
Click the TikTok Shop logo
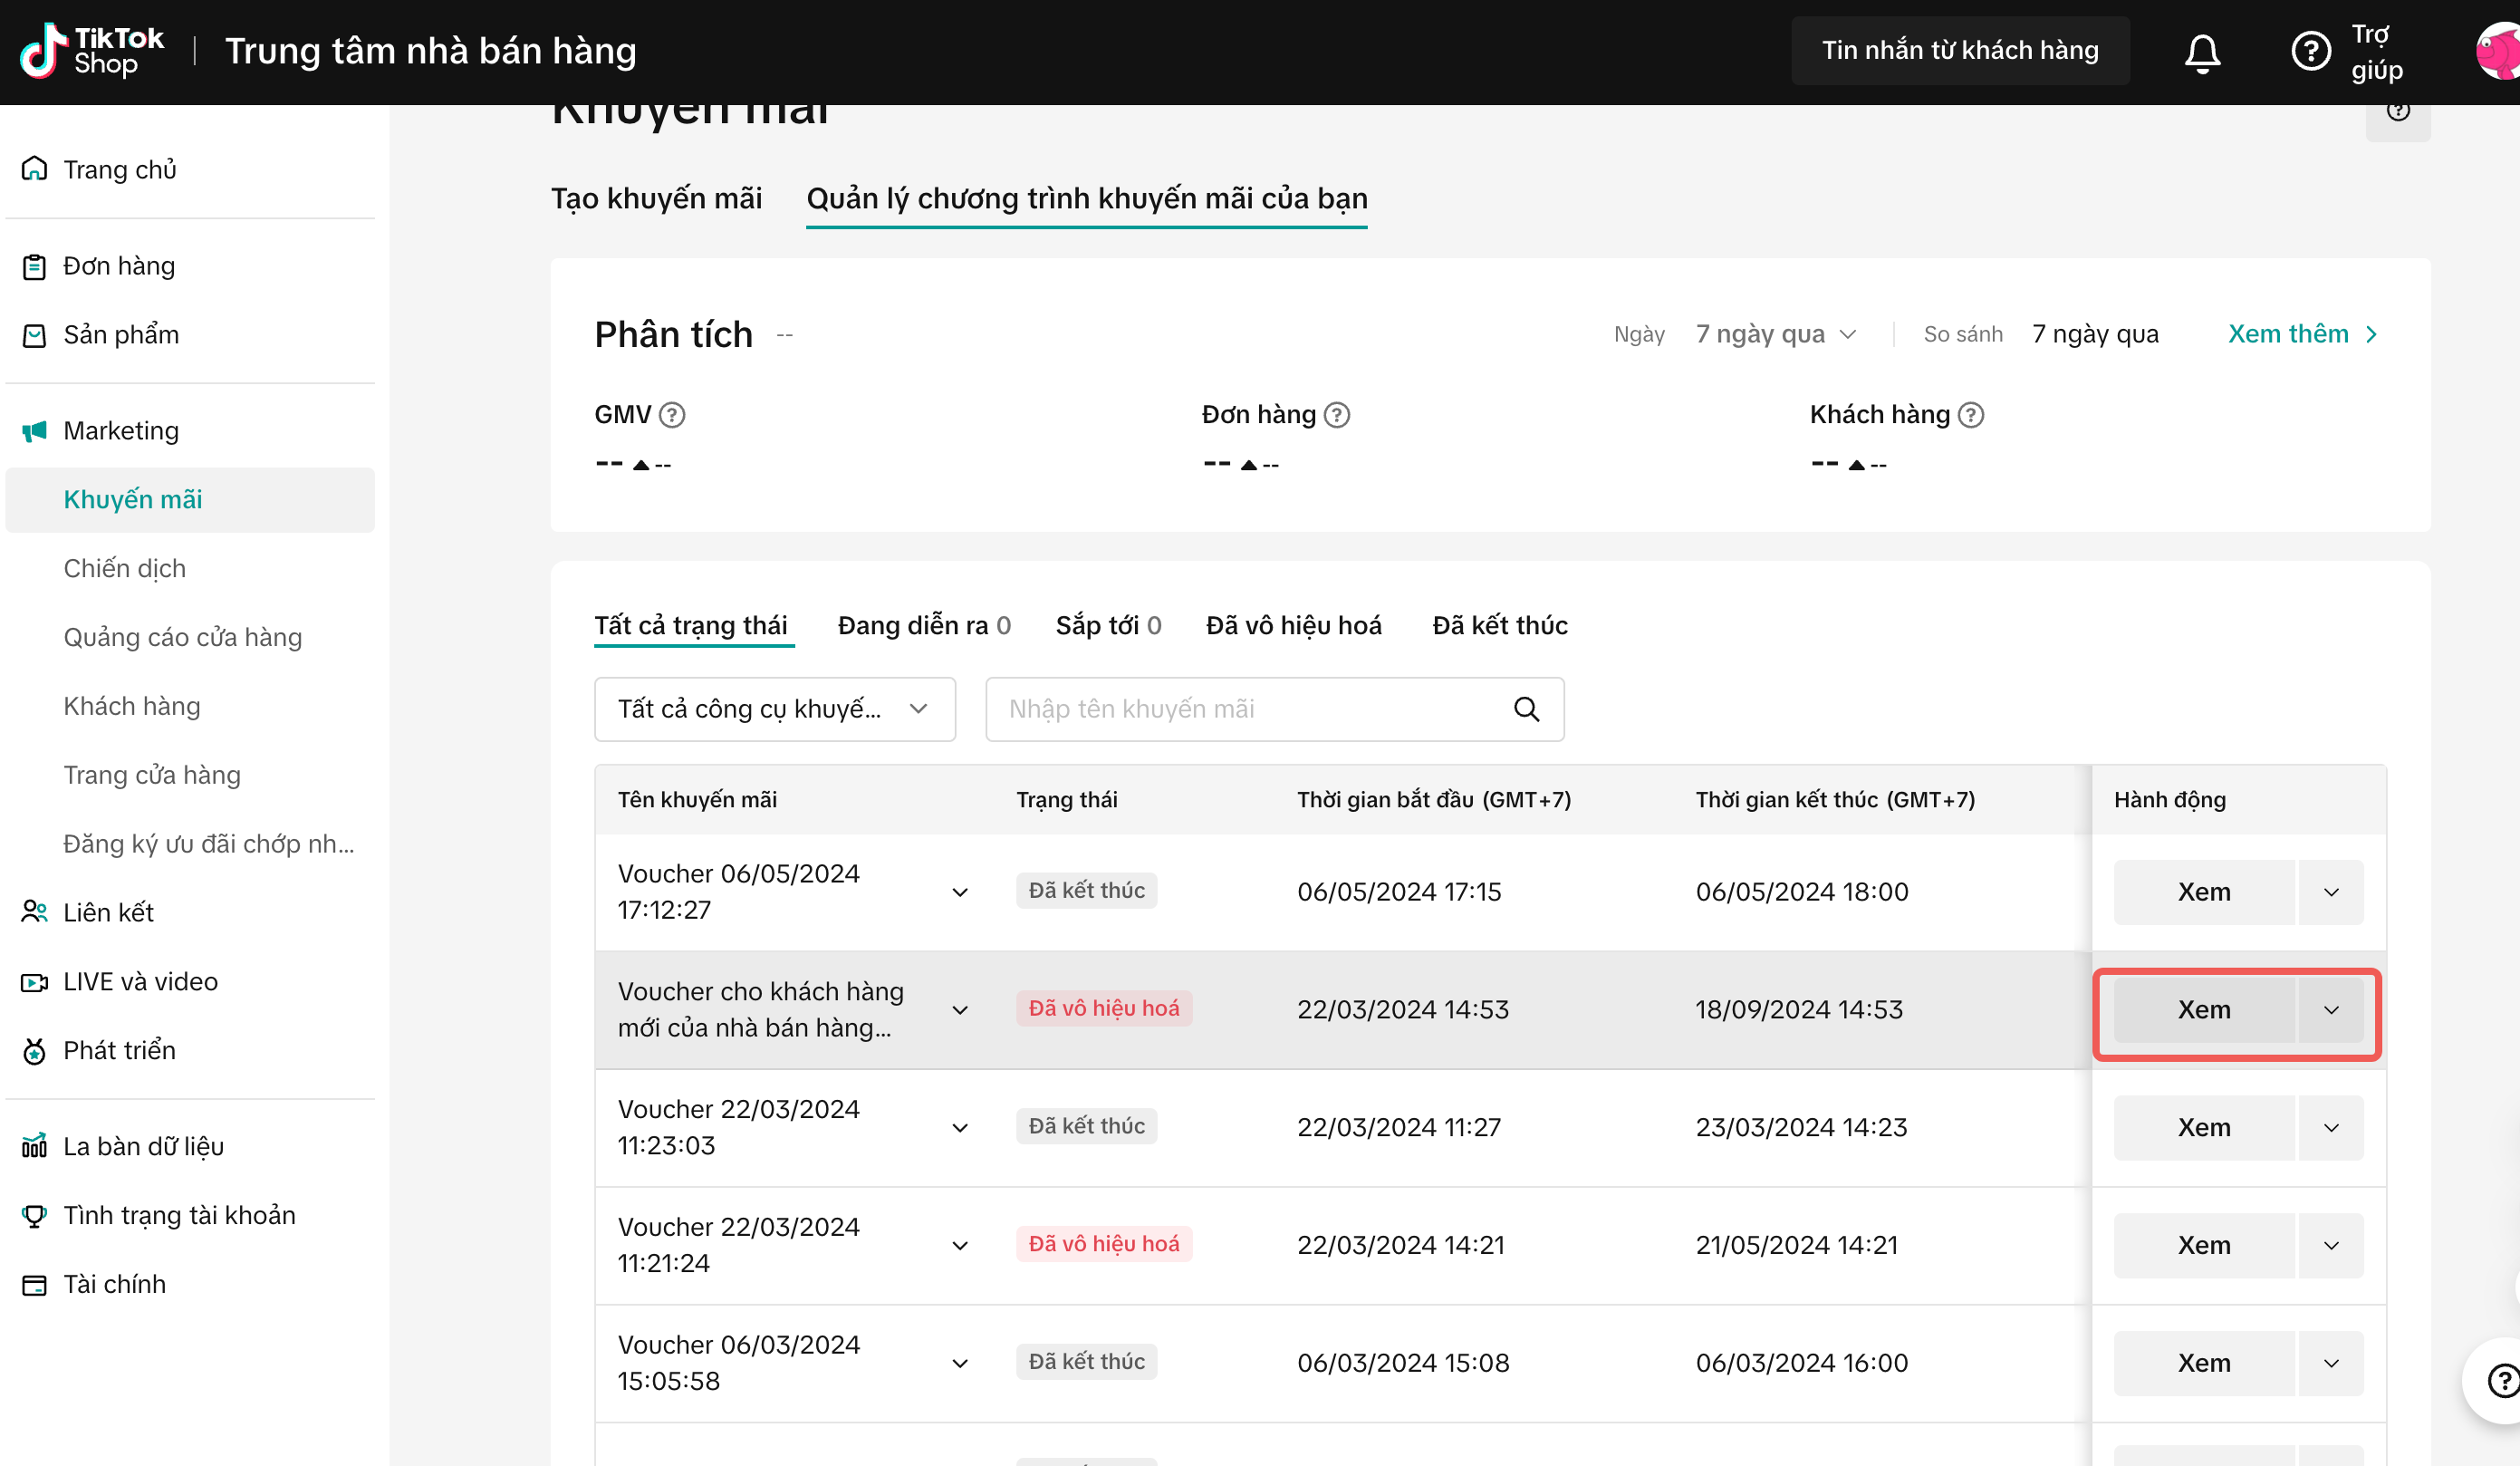(x=92, y=51)
